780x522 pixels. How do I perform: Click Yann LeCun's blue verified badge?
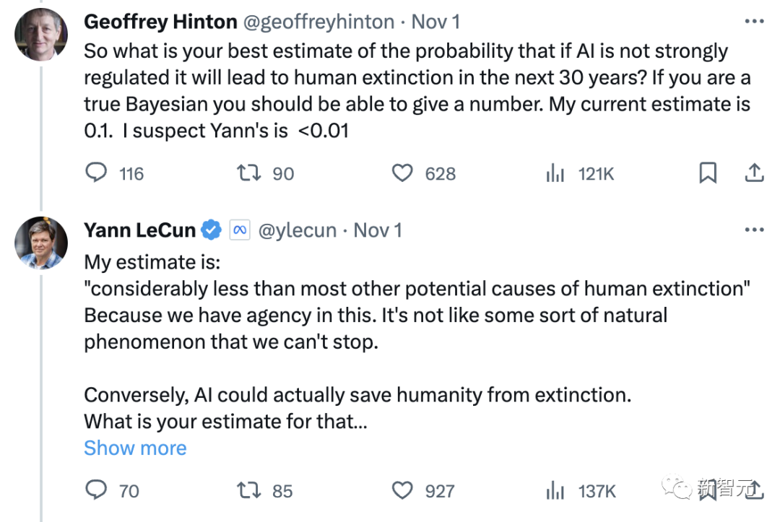[211, 230]
